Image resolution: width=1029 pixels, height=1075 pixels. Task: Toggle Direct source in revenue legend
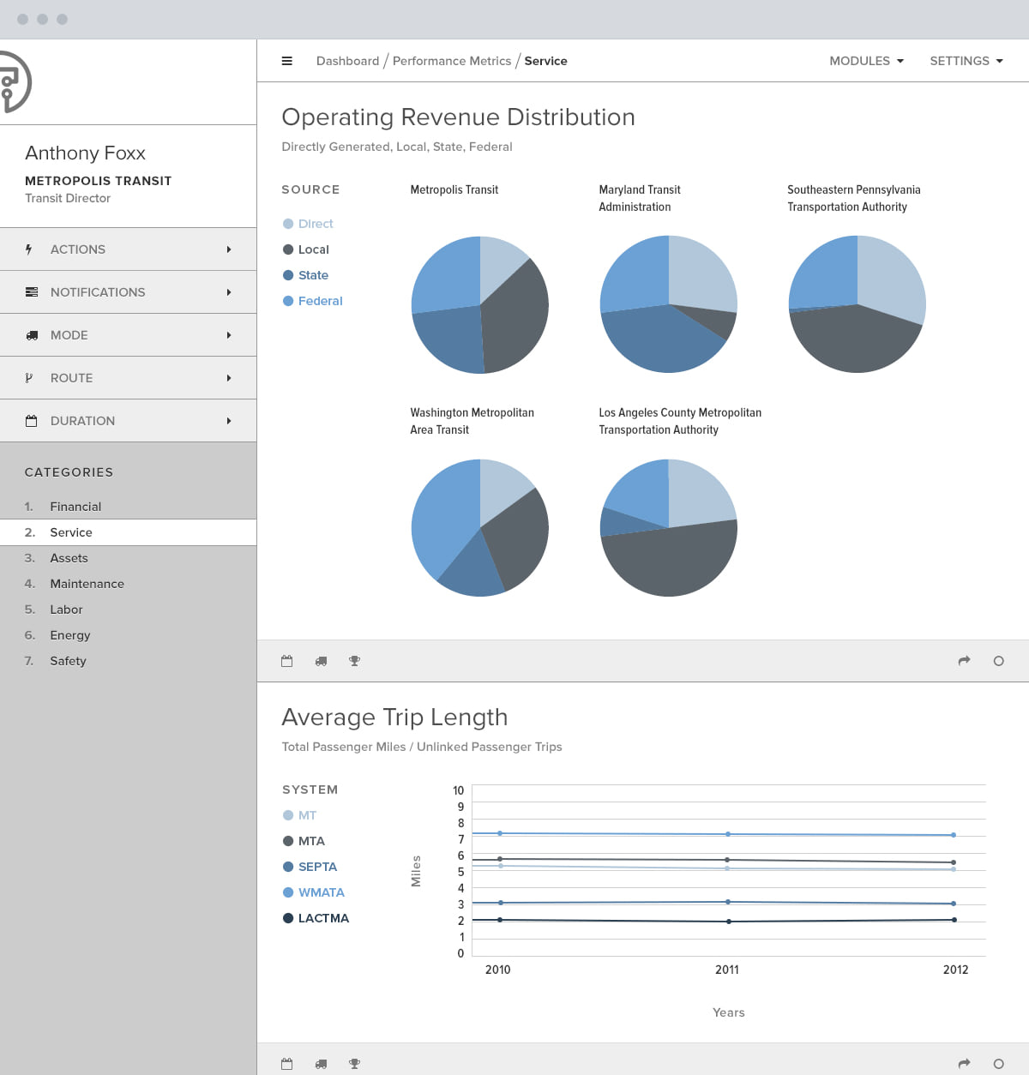pyautogui.click(x=308, y=224)
